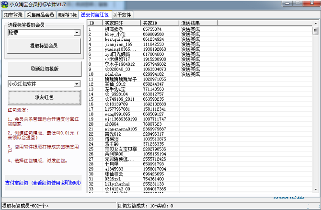Click the 红包发放成功: 10-失败: 0 status
This screenshot has height=210, width=321.
pyautogui.click(x=145, y=206)
